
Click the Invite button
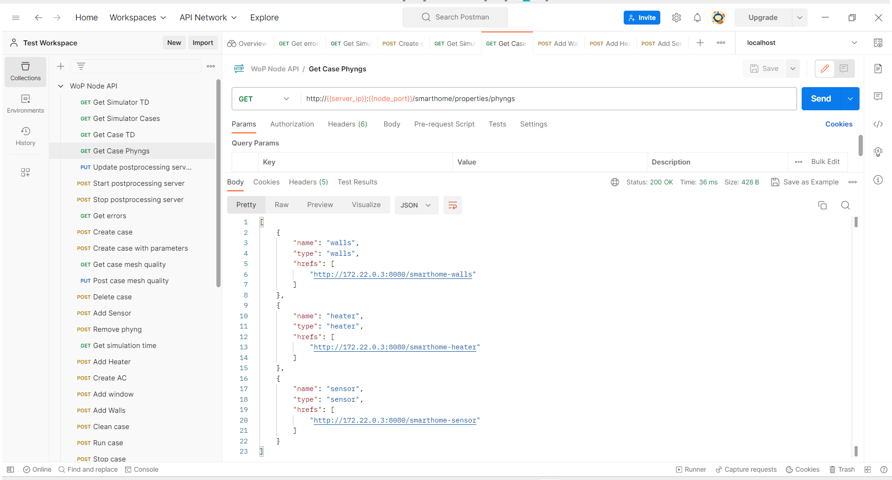642,18
